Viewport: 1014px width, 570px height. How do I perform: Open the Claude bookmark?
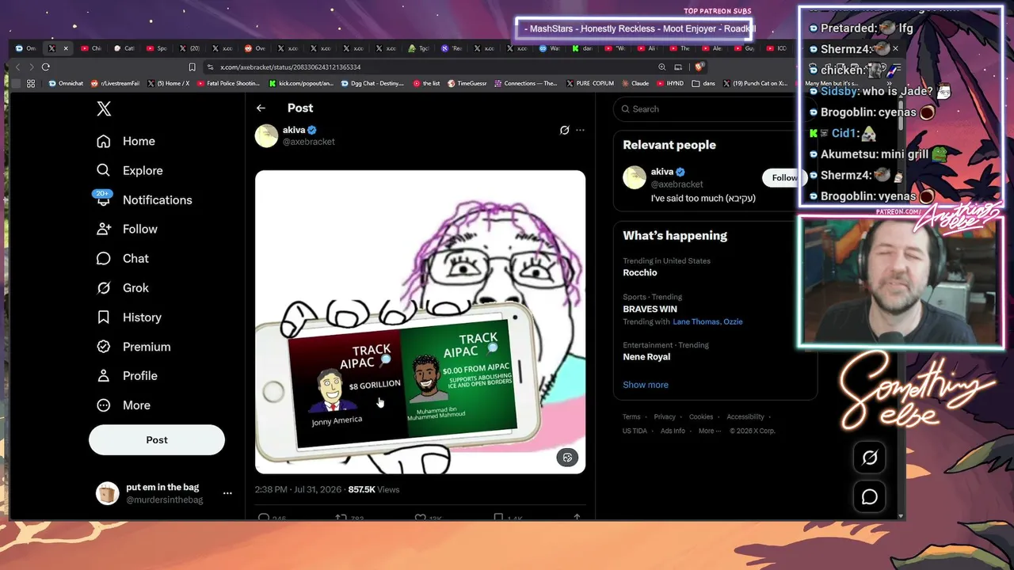pyautogui.click(x=635, y=83)
